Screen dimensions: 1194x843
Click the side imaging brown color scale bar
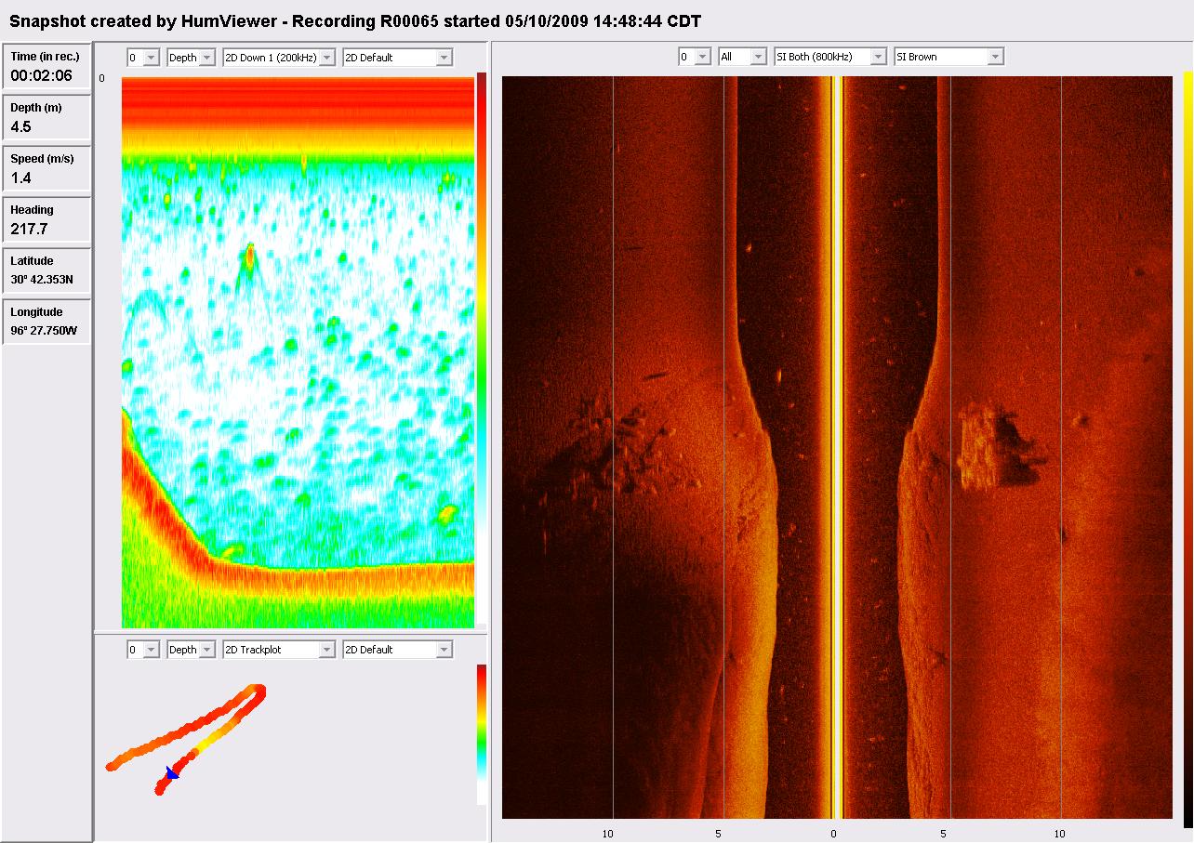pos(1187,446)
